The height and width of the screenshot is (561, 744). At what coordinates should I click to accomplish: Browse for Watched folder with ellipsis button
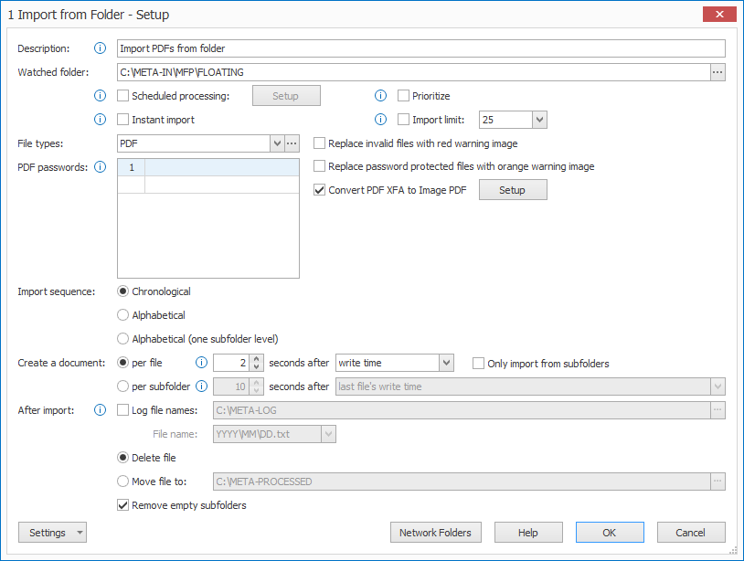(717, 72)
